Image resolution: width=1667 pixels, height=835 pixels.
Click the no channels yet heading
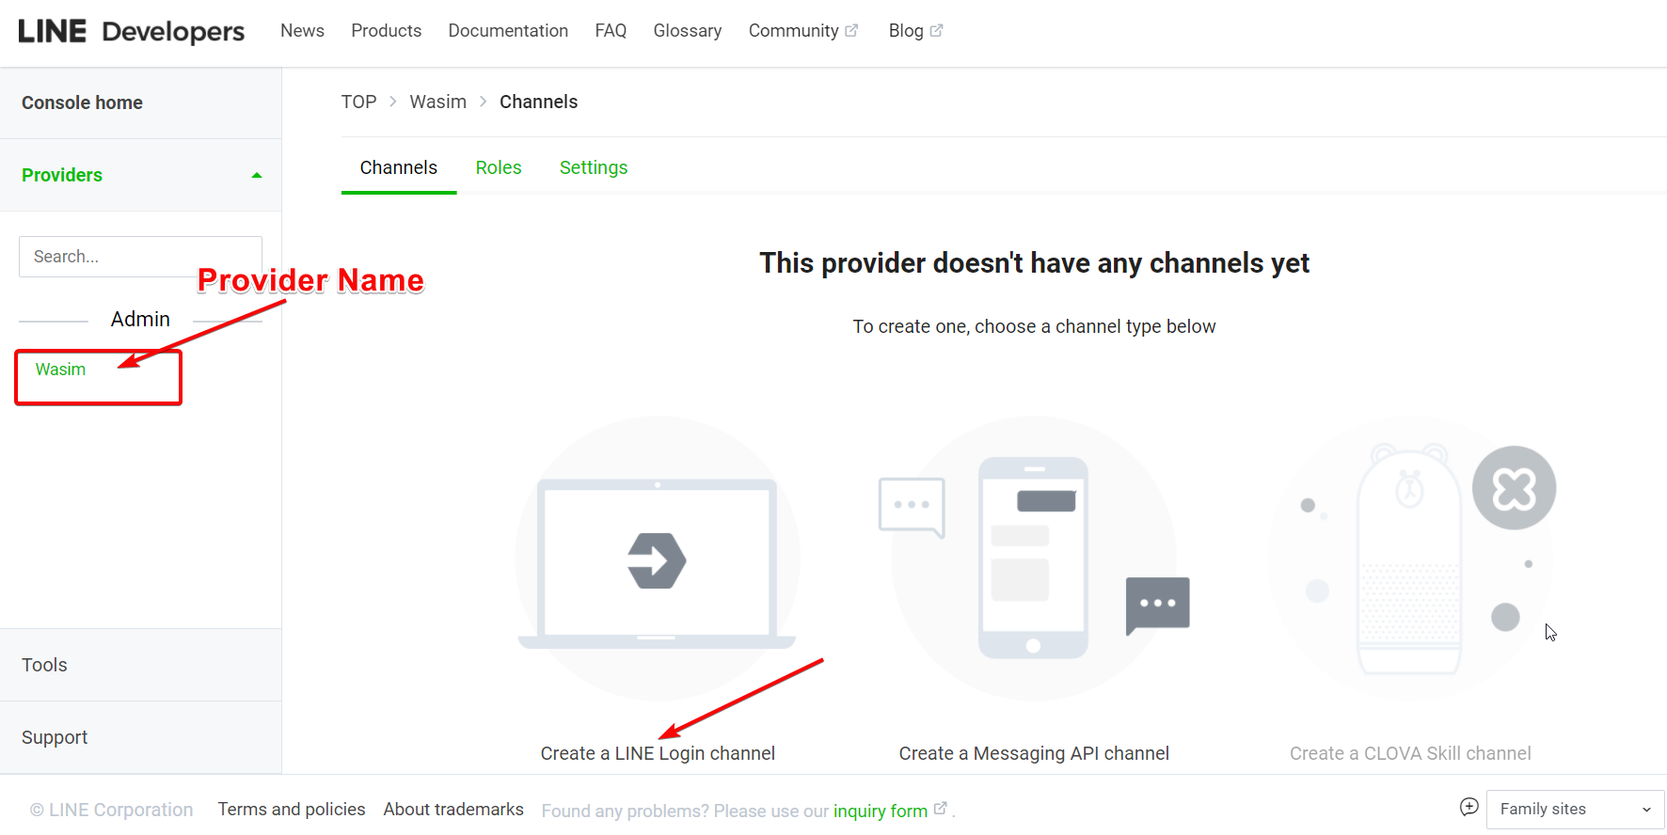point(1034,263)
